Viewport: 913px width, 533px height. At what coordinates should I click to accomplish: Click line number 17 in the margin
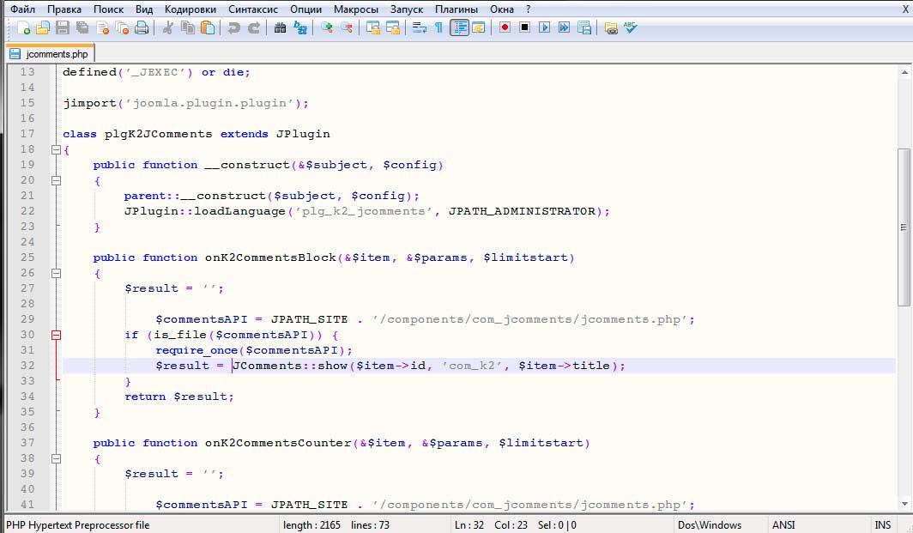pos(27,133)
